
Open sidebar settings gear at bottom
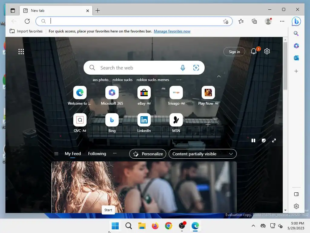pyautogui.click(x=296, y=206)
